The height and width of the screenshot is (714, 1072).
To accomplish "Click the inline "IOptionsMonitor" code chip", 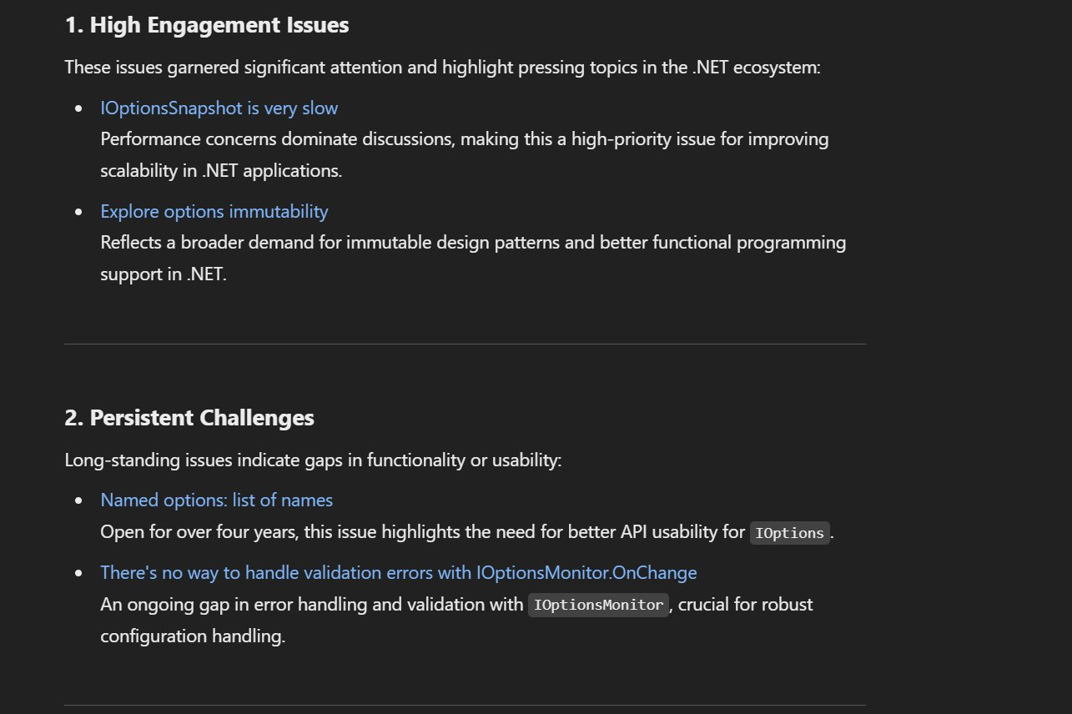I will [598, 606].
